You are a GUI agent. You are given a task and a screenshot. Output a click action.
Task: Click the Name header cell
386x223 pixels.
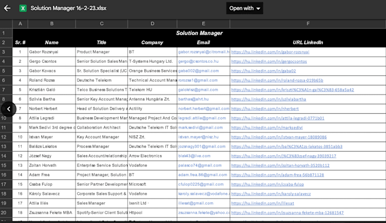click(x=52, y=42)
